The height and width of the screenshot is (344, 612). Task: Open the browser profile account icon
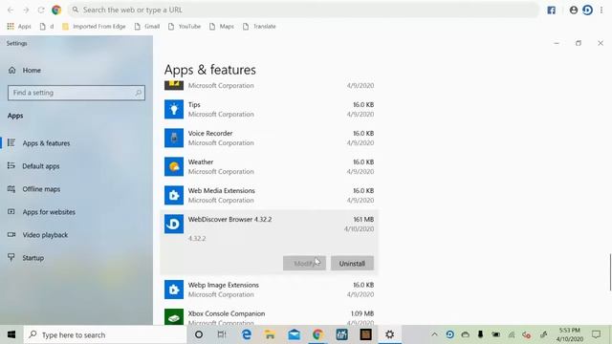click(x=574, y=11)
